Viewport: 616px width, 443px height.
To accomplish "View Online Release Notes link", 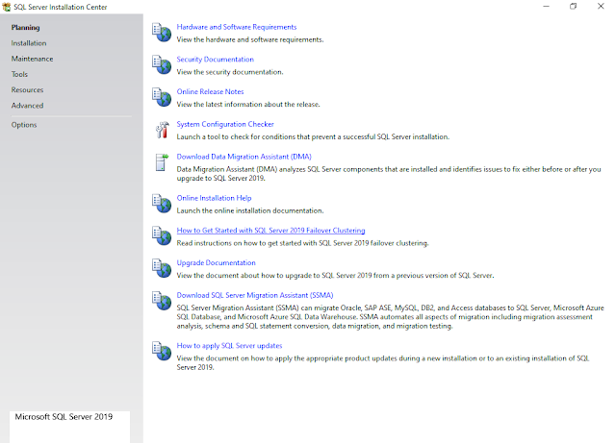I will [210, 92].
